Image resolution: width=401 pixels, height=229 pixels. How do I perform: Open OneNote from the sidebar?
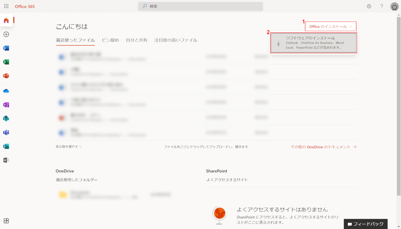coord(6,105)
